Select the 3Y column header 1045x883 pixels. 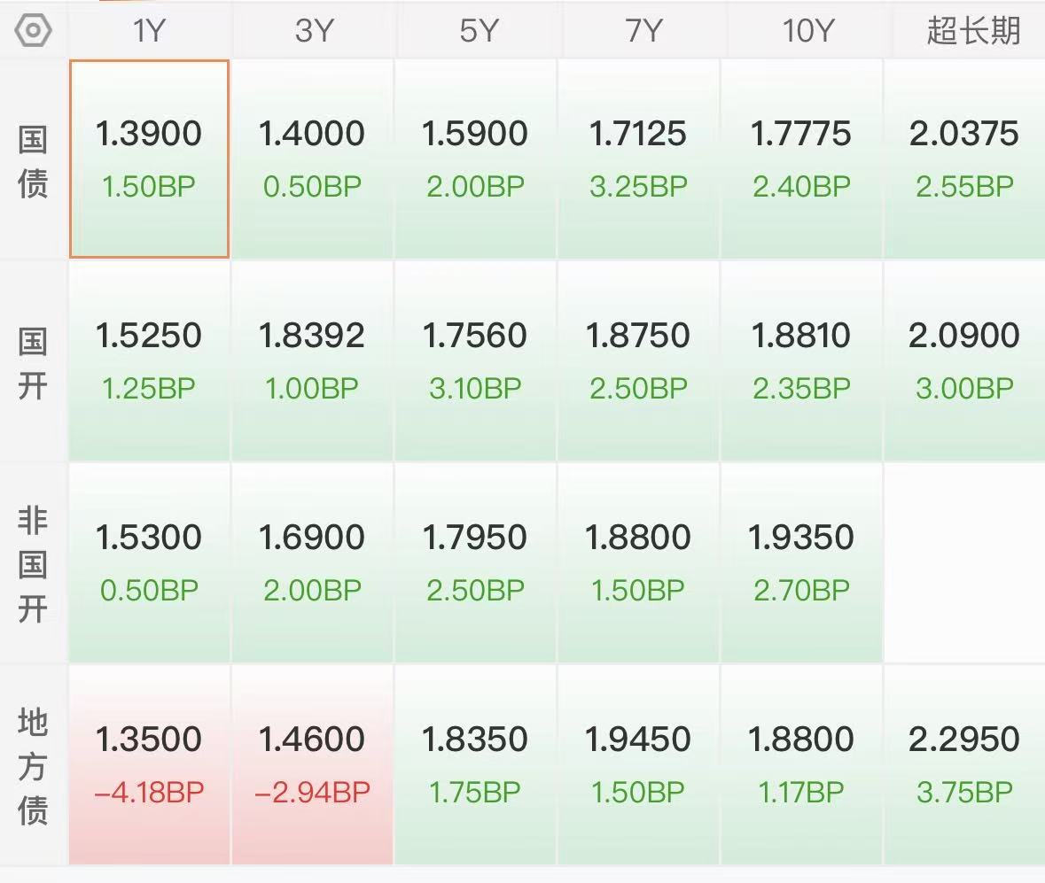pyautogui.click(x=313, y=31)
